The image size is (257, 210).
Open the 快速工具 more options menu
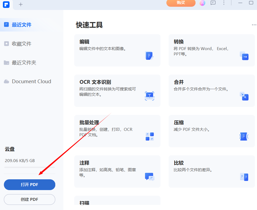254,25
